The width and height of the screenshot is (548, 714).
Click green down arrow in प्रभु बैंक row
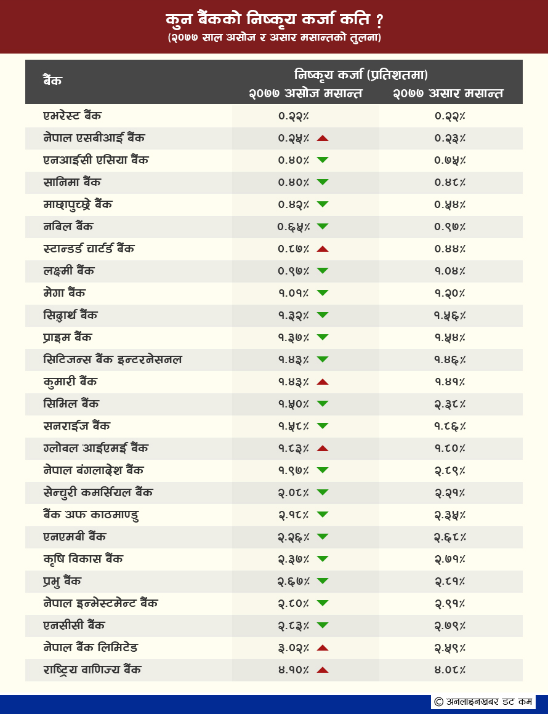pyautogui.click(x=323, y=580)
